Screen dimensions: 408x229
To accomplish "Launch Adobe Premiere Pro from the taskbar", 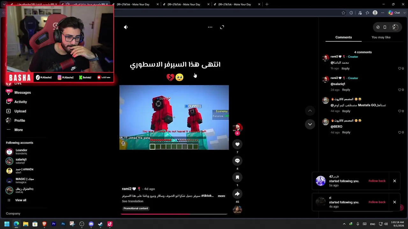I will (x=54, y=224).
